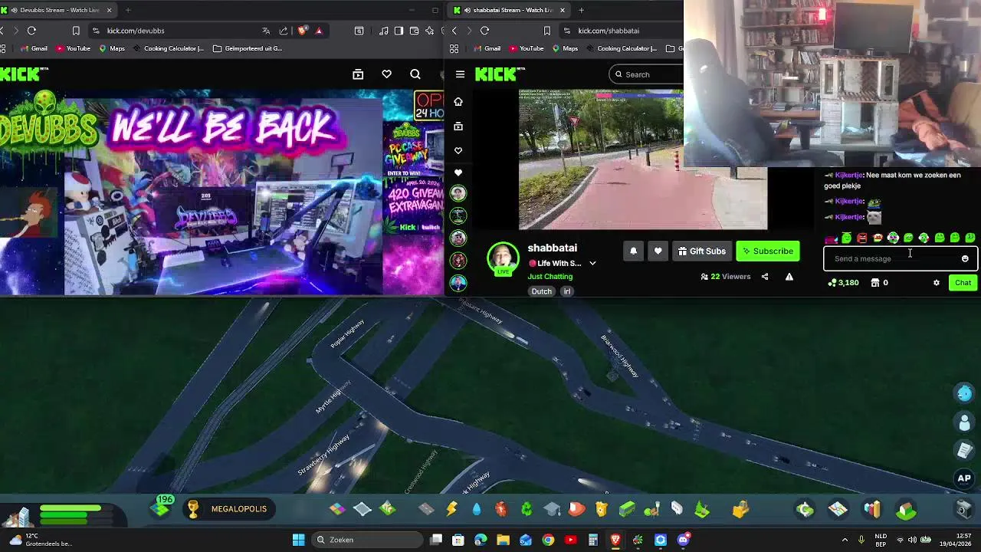Image resolution: width=981 pixels, height=552 pixels.
Task: Bookmark the kick.com/devubbs page
Action: pyautogui.click(x=76, y=31)
